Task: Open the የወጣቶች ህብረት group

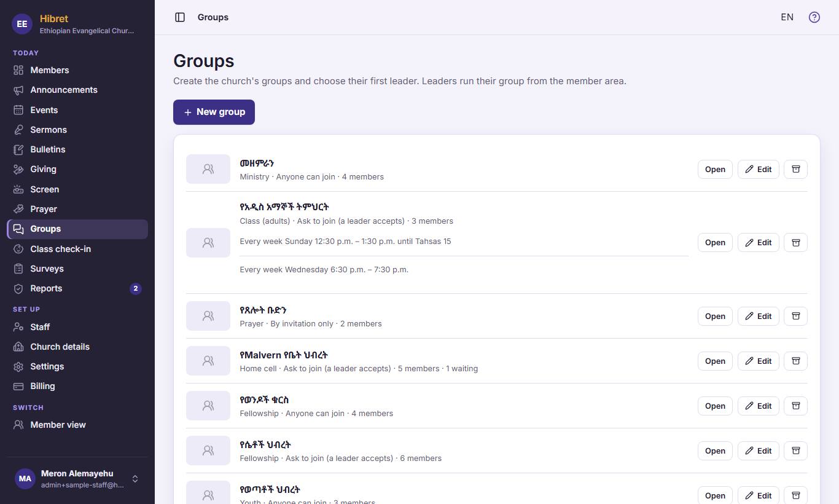Action: pyautogui.click(x=715, y=495)
